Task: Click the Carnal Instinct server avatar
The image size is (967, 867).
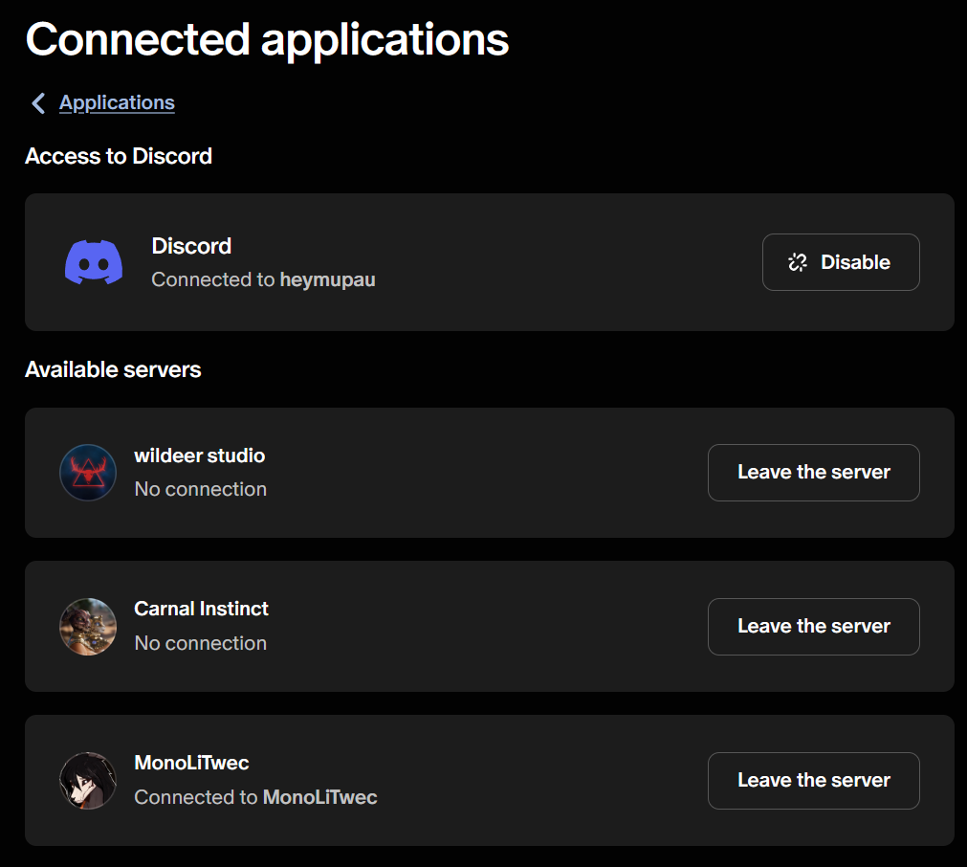Action: [x=88, y=627]
